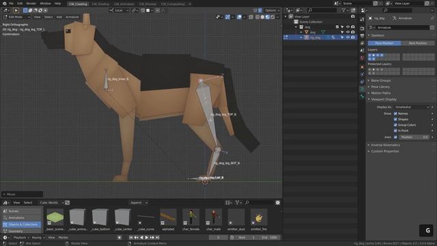This screenshot has width=437, height=246.
Task: Open the Playback dropdown in timeline
Action: point(21,238)
